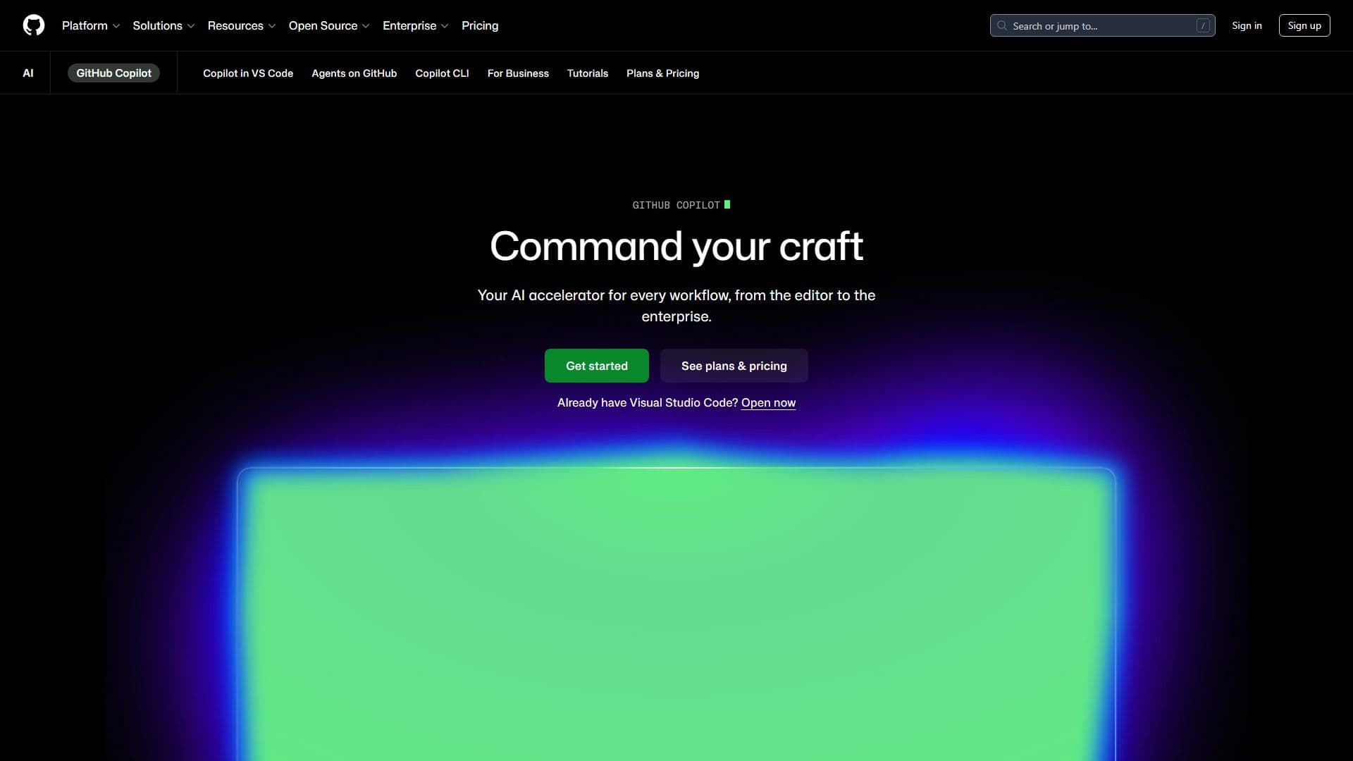Viewport: 1353px width, 761px height.
Task: Open Agents on GitHub tab
Action: pyautogui.click(x=354, y=73)
